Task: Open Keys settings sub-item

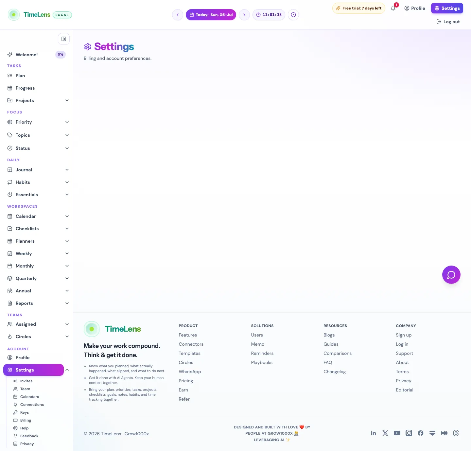Action: pos(25,412)
